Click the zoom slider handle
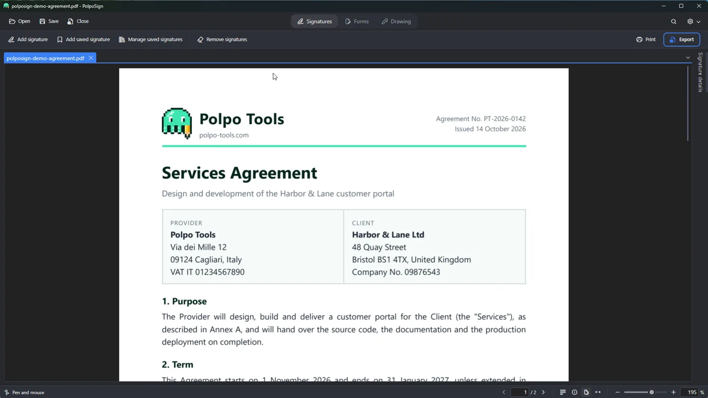This screenshot has width=708, height=398. tap(652, 392)
